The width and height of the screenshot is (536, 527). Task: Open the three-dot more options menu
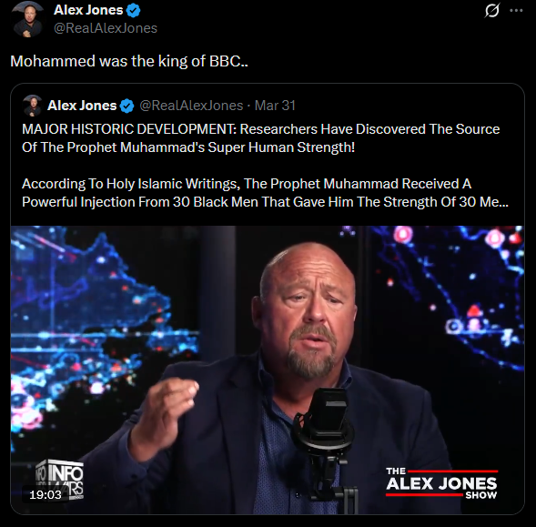pos(516,10)
